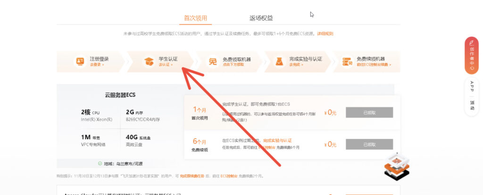Click the 40G 系统盘 spec
Viewport: 483px width, 195px height.
[138, 137]
